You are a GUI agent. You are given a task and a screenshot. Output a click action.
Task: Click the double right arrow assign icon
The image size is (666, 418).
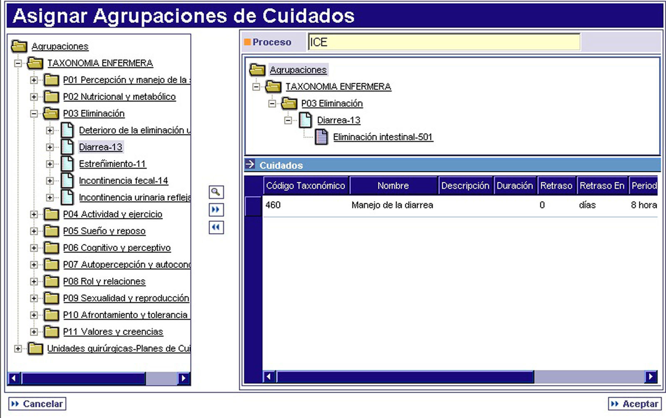pos(216,209)
